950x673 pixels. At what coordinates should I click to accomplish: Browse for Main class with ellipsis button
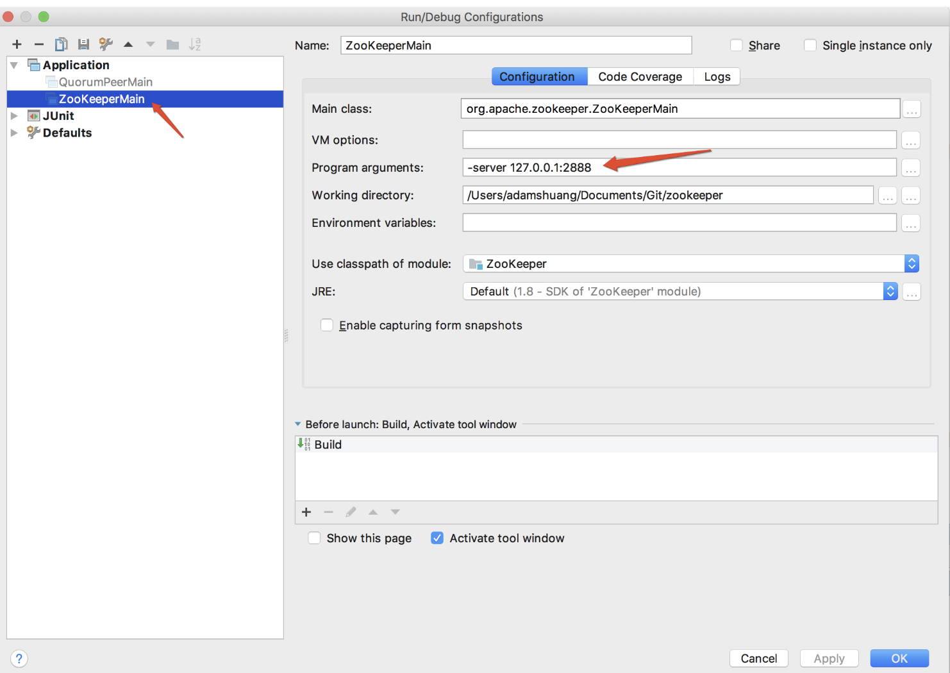[x=912, y=110]
